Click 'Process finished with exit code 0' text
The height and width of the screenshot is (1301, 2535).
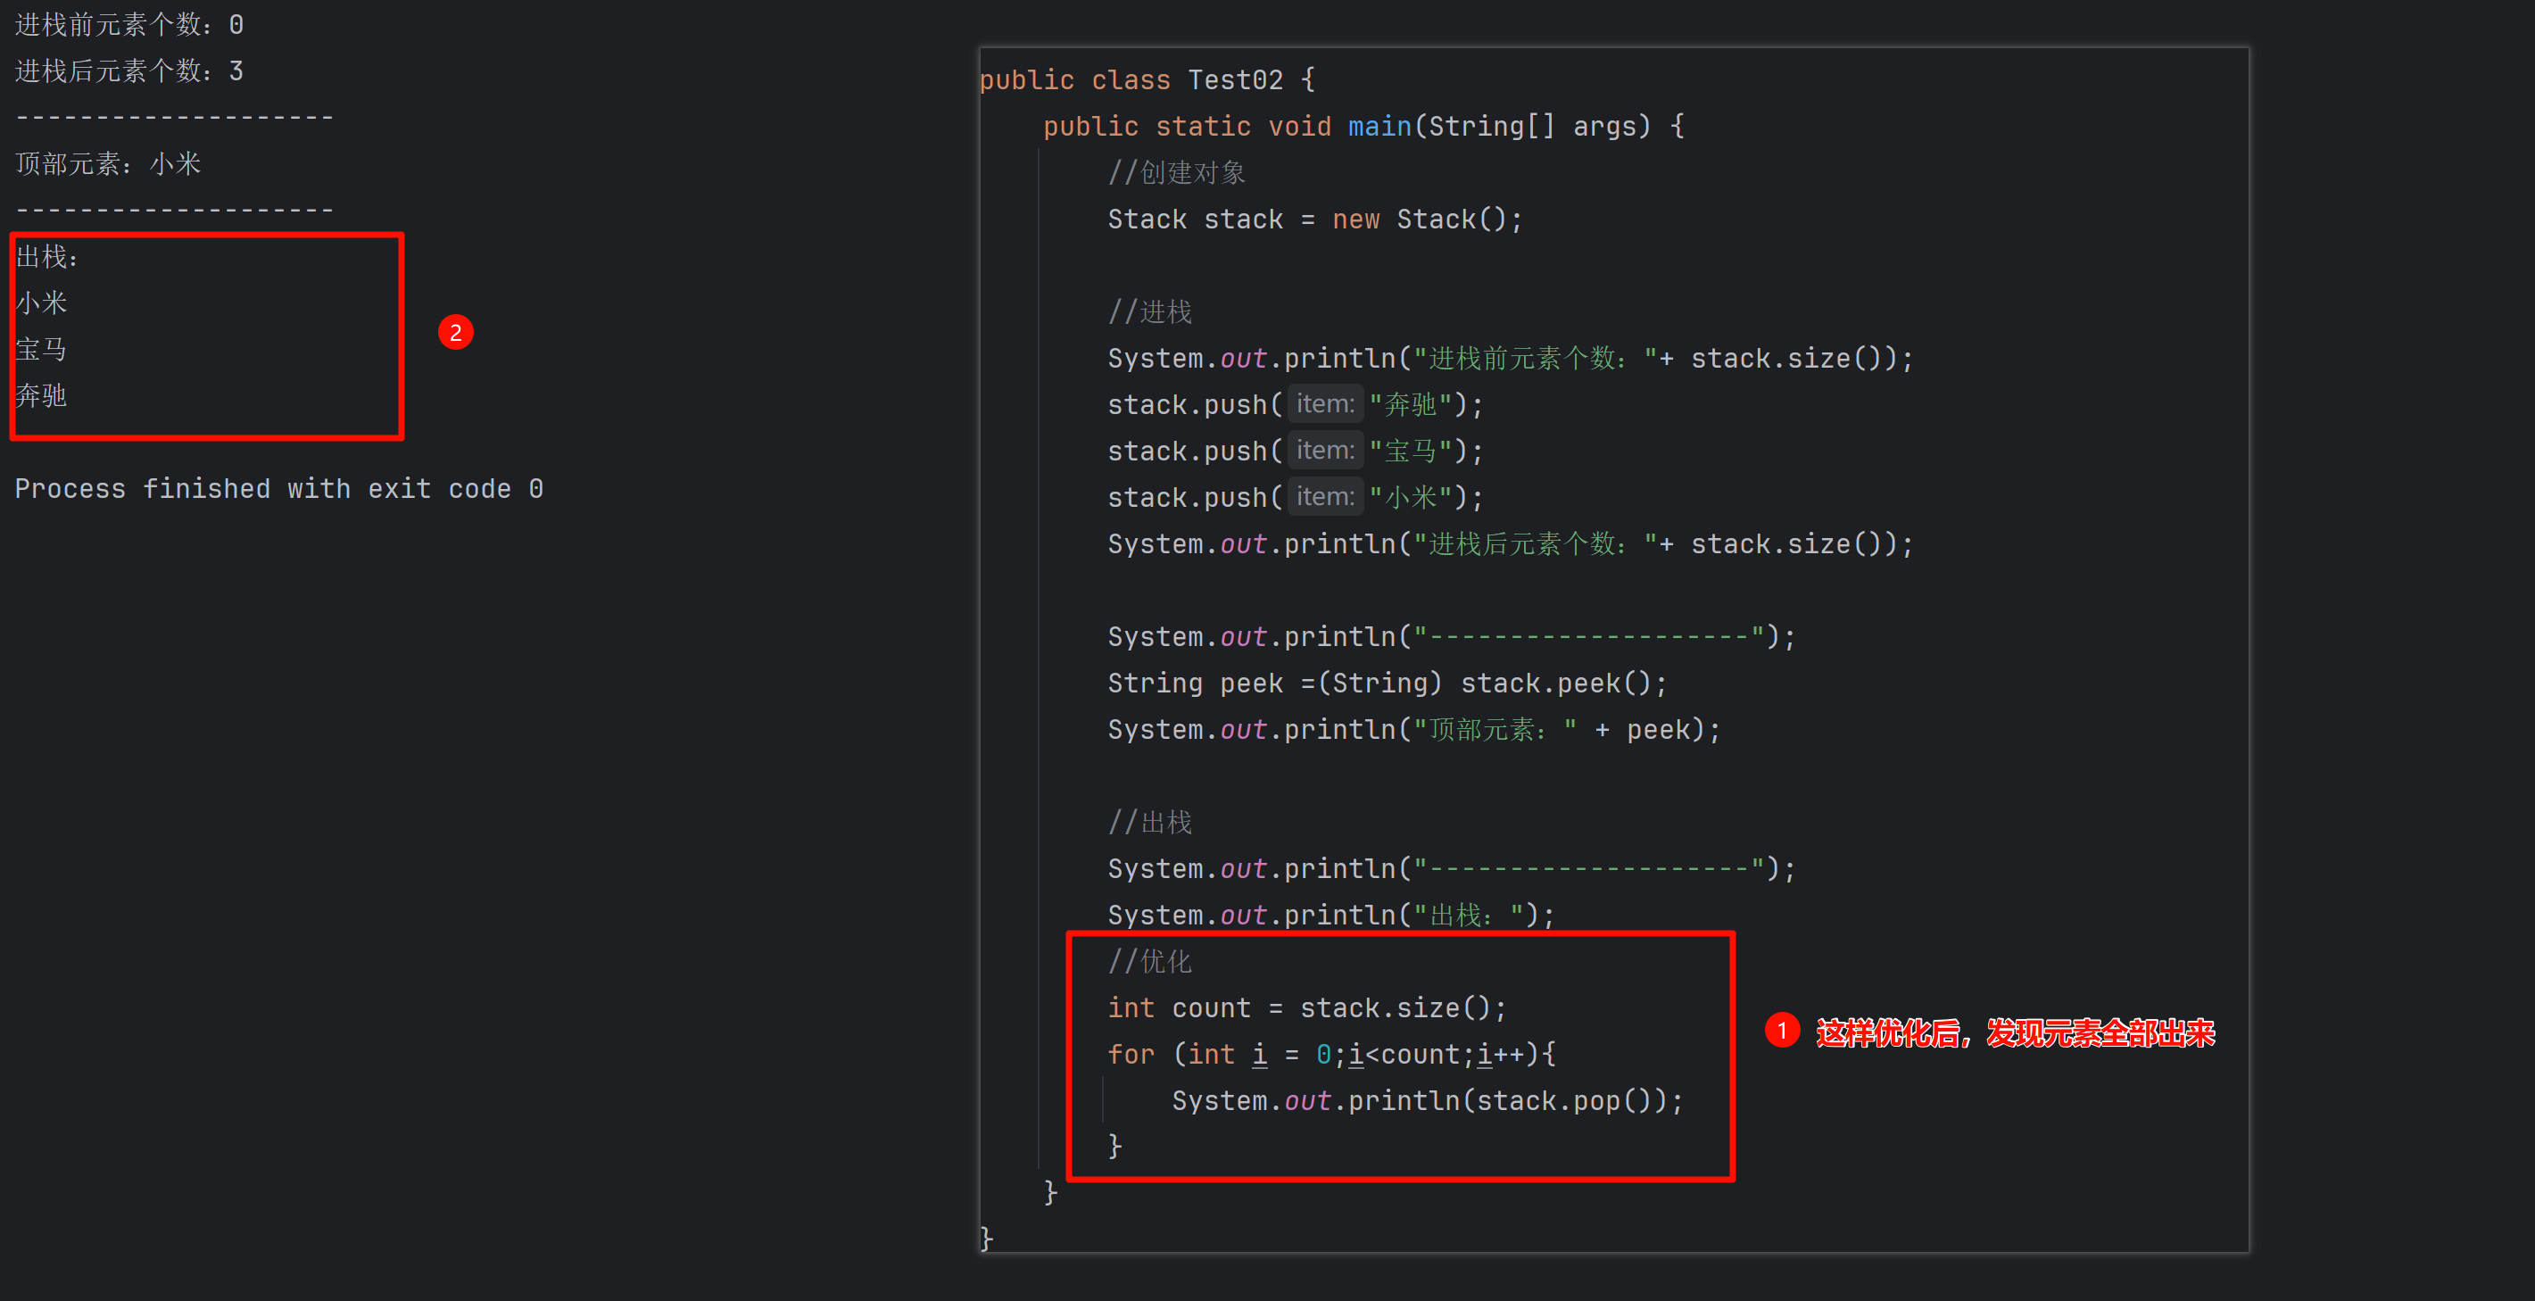[278, 489]
